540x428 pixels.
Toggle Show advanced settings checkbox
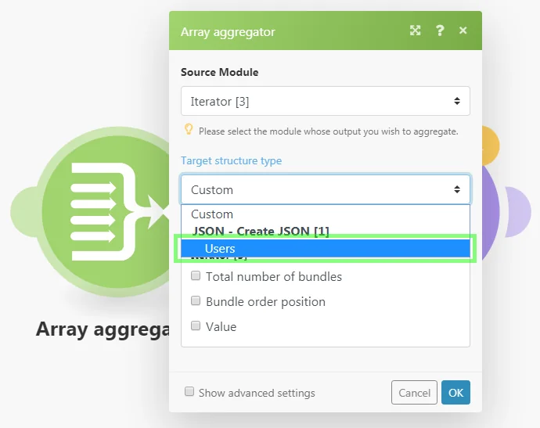[189, 391]
